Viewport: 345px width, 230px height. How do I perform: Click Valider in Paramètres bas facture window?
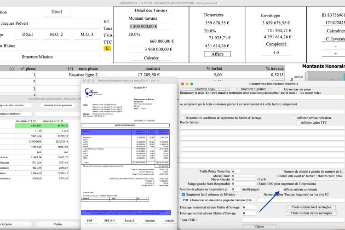tap(259, 226)
